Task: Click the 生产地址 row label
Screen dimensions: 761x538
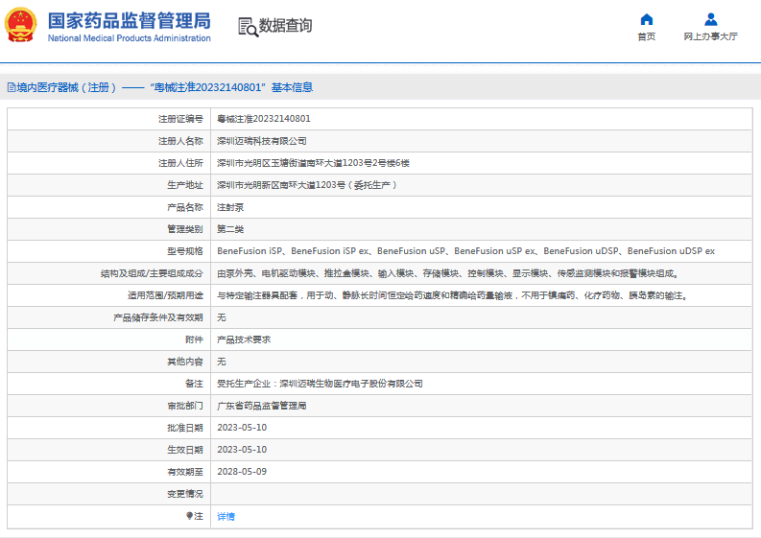Action: click(x=185, y=185)
